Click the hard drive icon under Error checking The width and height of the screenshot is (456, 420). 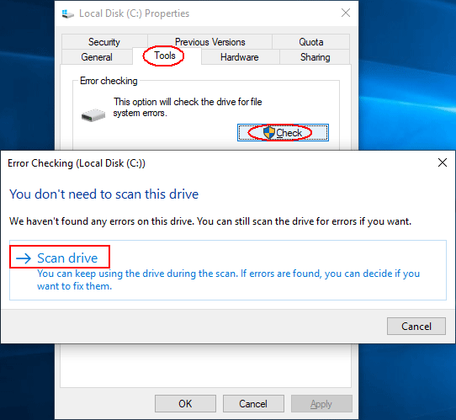click(x=93, y=115)
